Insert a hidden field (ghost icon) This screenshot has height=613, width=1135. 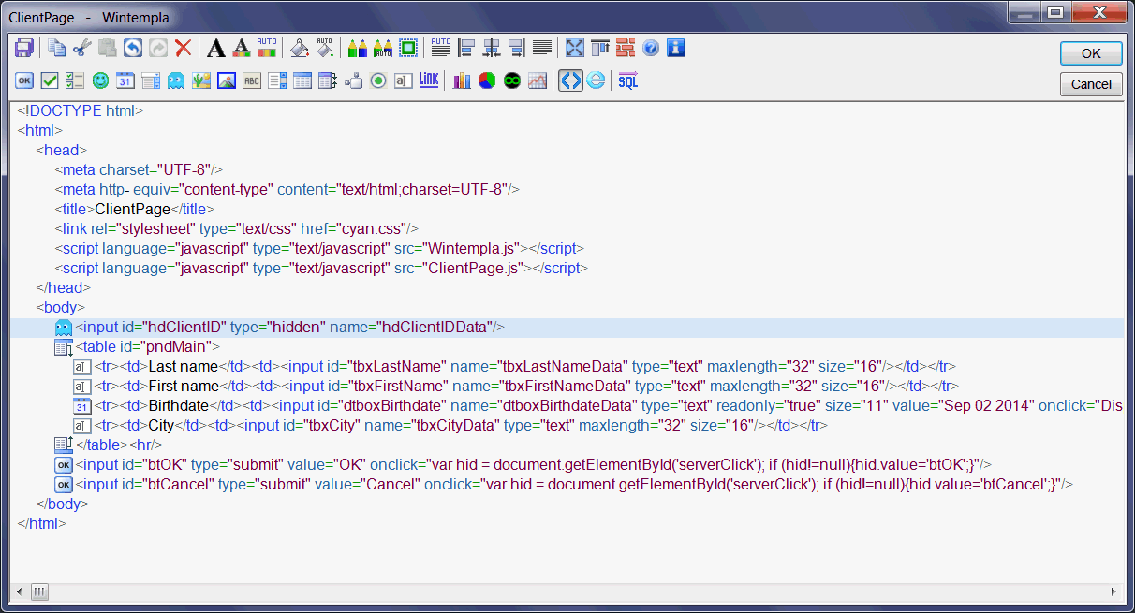[176, 80]
